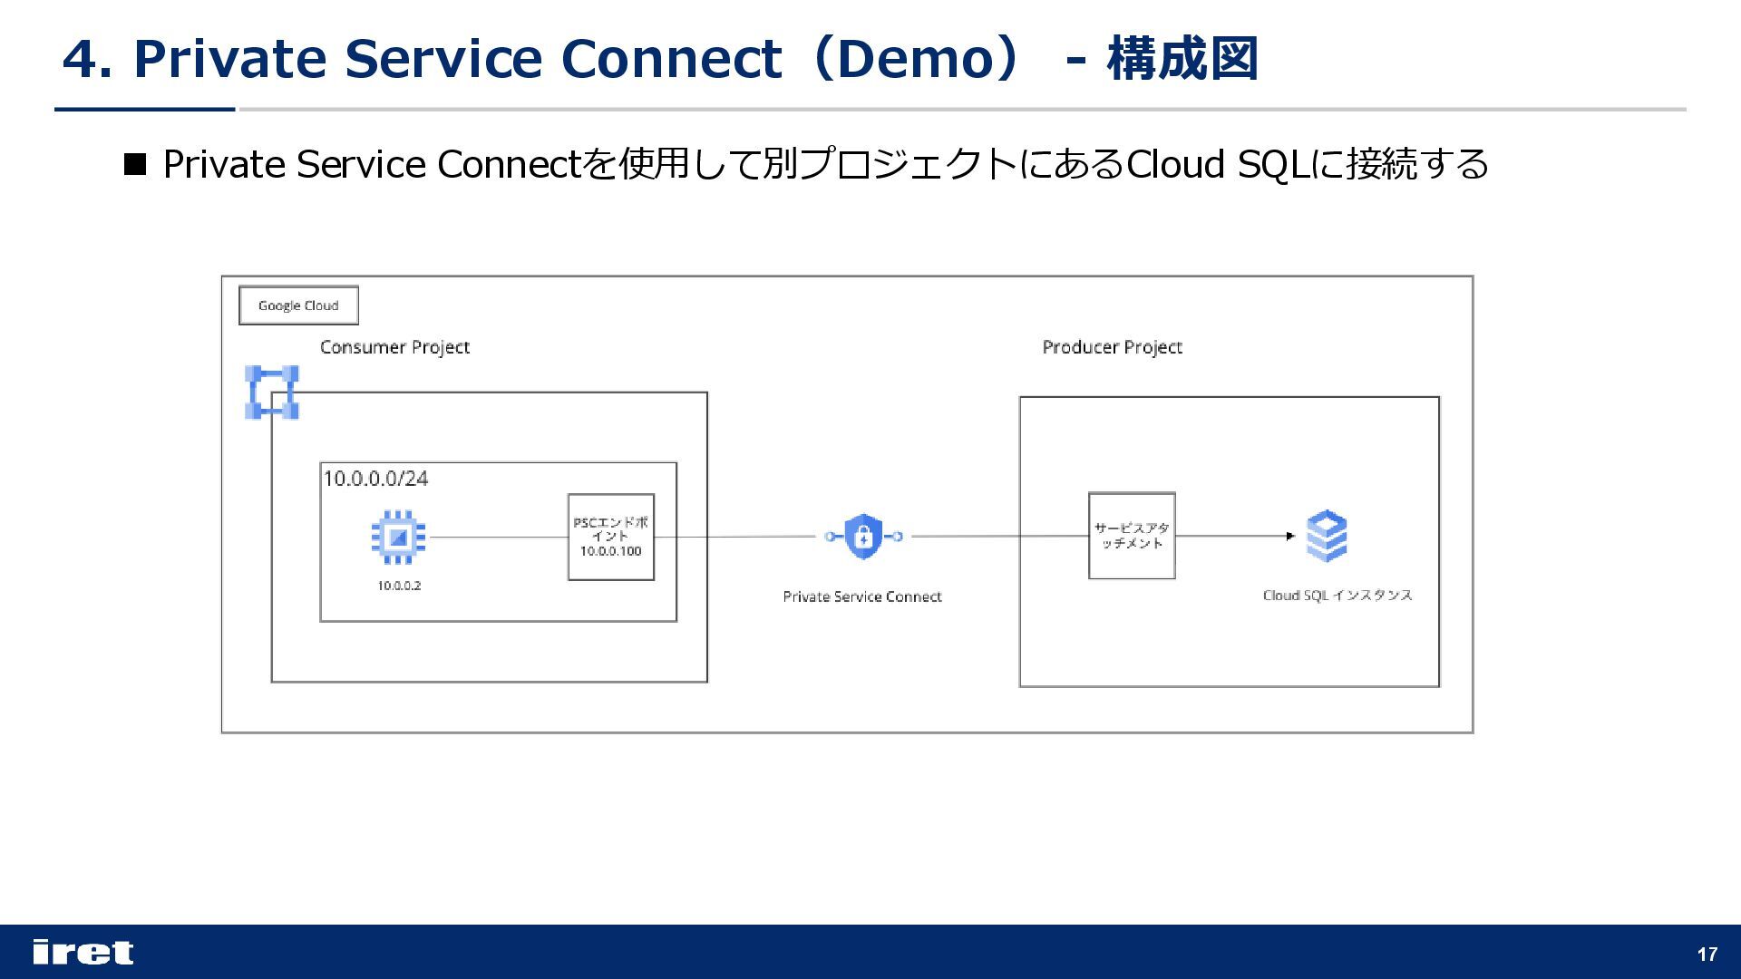Image resolution: width=1741 pixels, height=979 pixels.
Task: Click the Cloud SQL インスタンス caption
Action: [x=1337, y=596]
